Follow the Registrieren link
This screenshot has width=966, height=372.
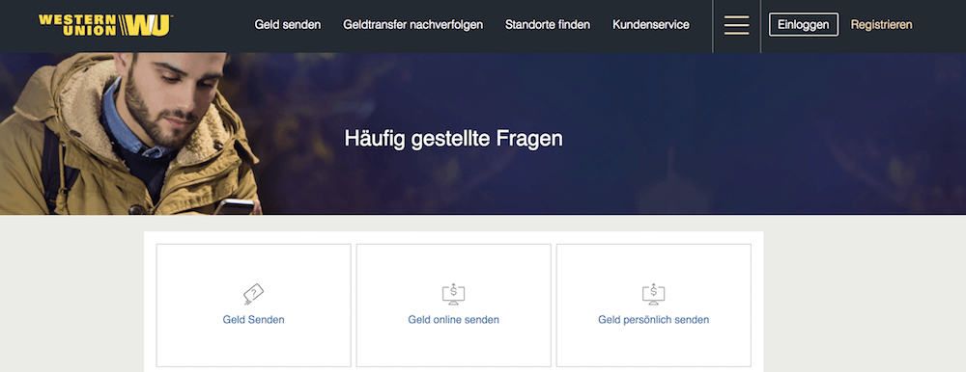[x=882, y=25]
